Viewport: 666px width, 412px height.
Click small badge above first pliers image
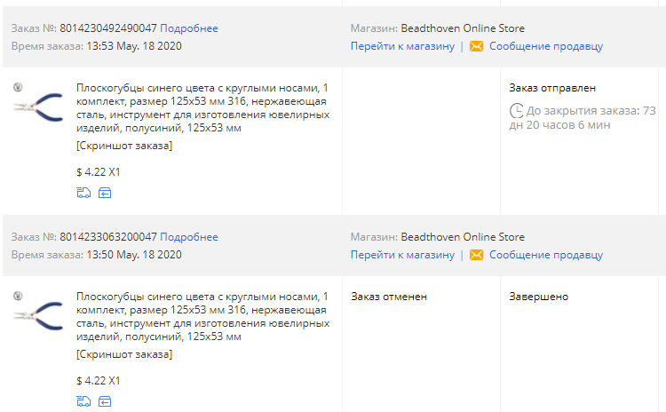[18, 87]
